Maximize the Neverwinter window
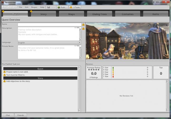 pyautogui.click(x=160, y=2)
